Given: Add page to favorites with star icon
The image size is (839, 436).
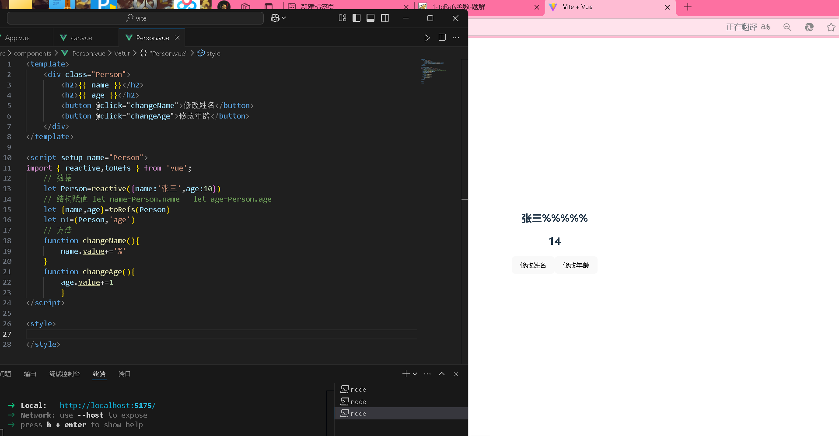Looking at the screenshot, I should point(831,27).
